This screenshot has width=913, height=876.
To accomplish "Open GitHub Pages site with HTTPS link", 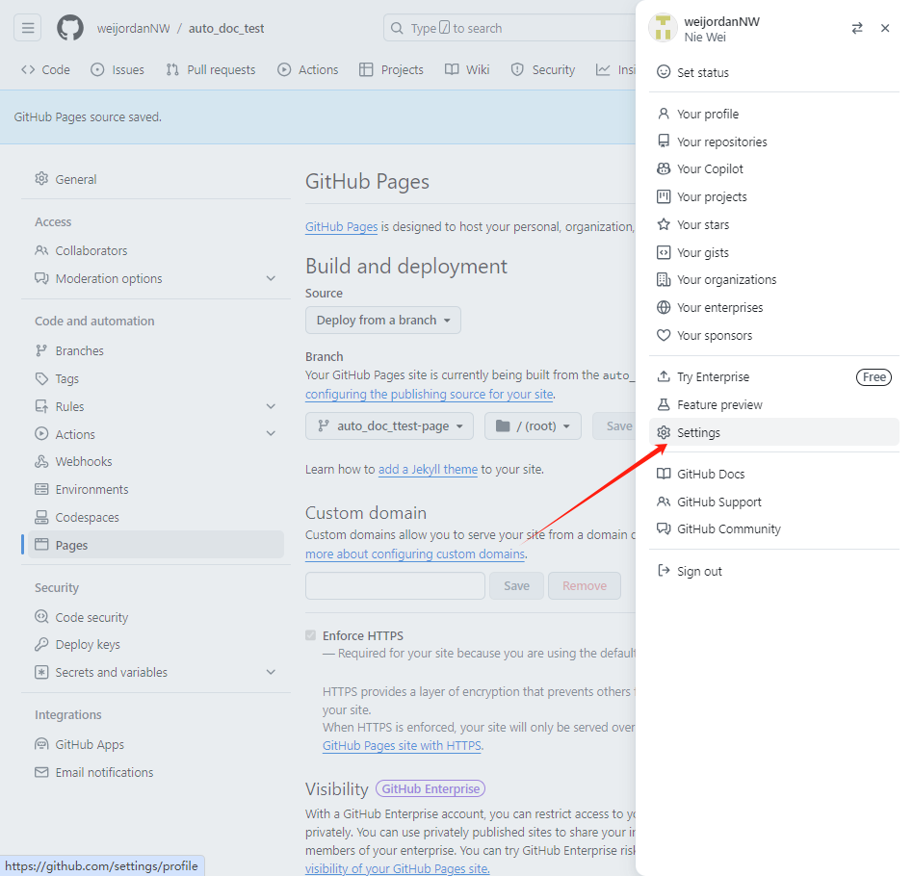I will 402,746.
